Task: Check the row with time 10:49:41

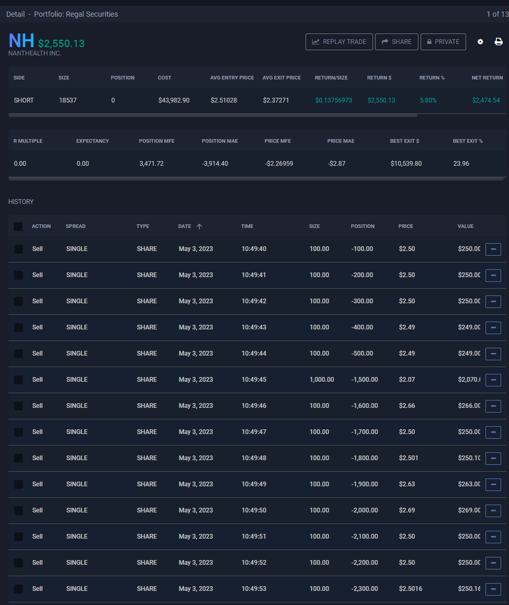Action: click(18, 275)
